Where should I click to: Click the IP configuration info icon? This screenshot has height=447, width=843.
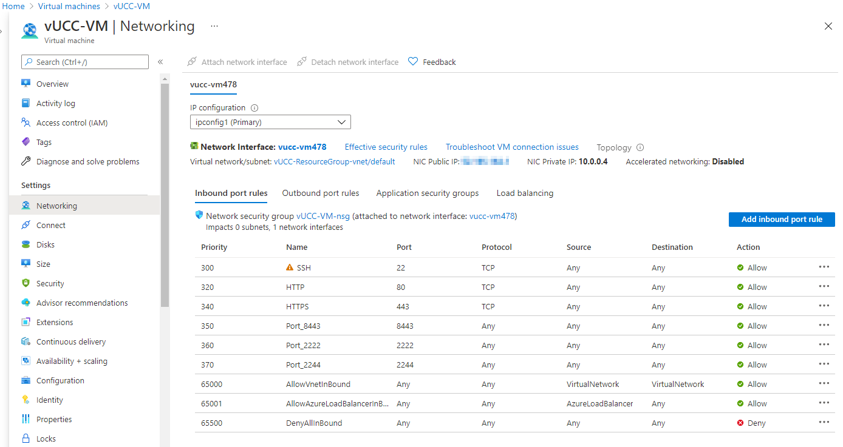click(x=254, y=108)
